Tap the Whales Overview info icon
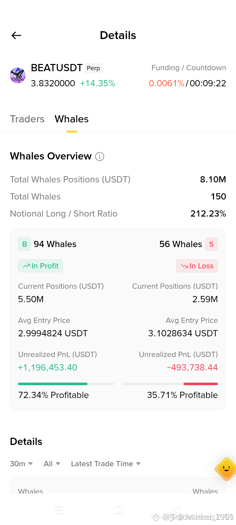This screenshot has width=236, height=525. pos(100,157)
